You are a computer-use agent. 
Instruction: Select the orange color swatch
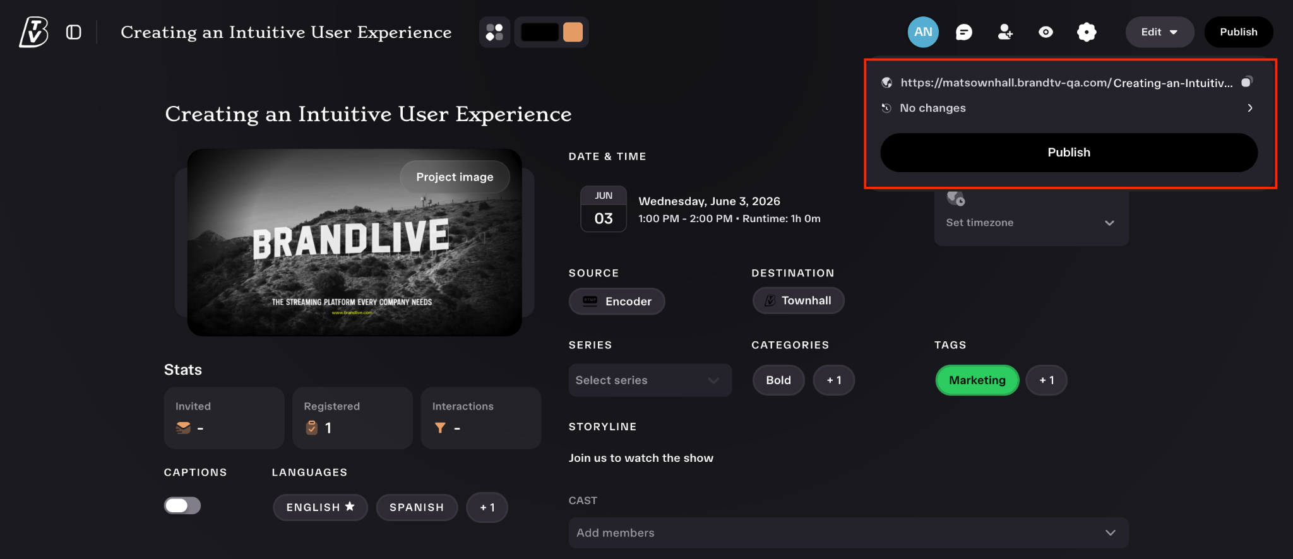tap(573, 32)
